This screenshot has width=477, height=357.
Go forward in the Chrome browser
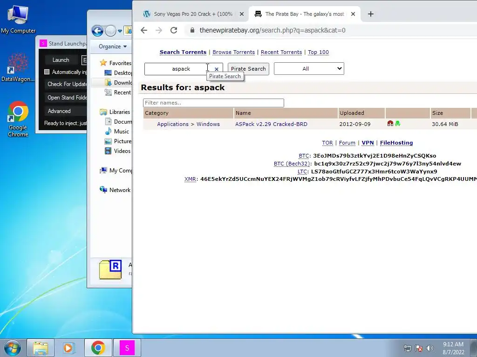(159, 30)
